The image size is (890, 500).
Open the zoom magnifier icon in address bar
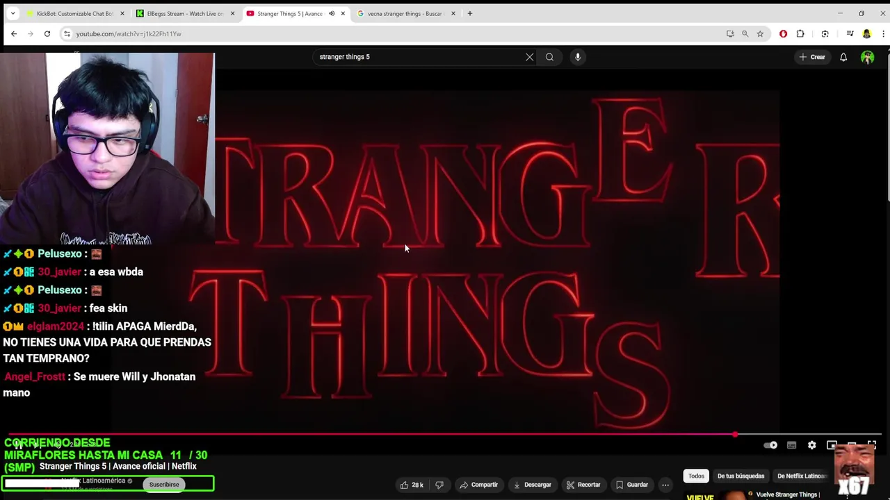[745, 33]
